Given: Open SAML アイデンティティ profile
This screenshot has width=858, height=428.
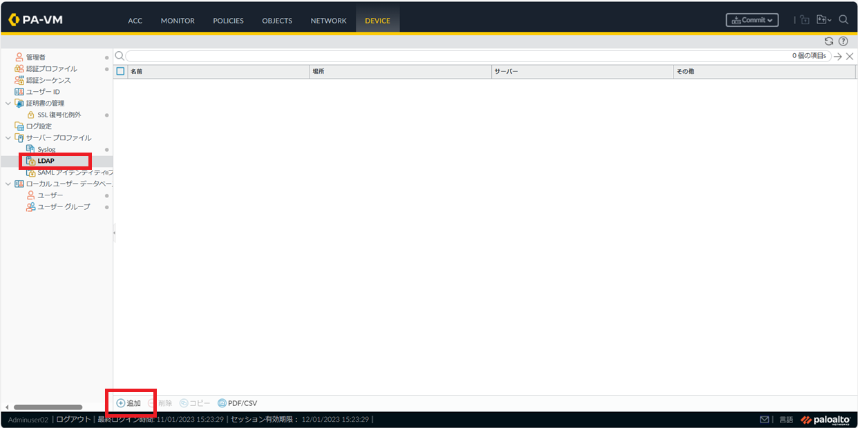Looking at the screenshot, I should 75,172.
